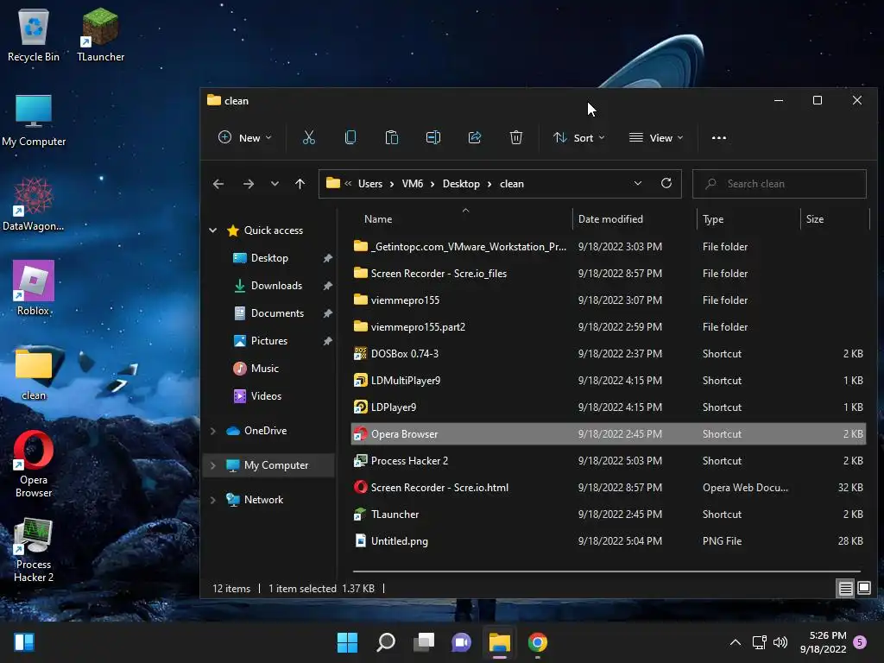
Task: Open the Sort options dropdown
Action: [579, 137]
